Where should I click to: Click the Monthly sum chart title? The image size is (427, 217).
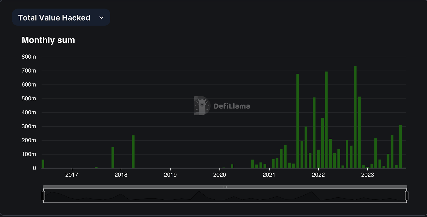pos(48,40)
